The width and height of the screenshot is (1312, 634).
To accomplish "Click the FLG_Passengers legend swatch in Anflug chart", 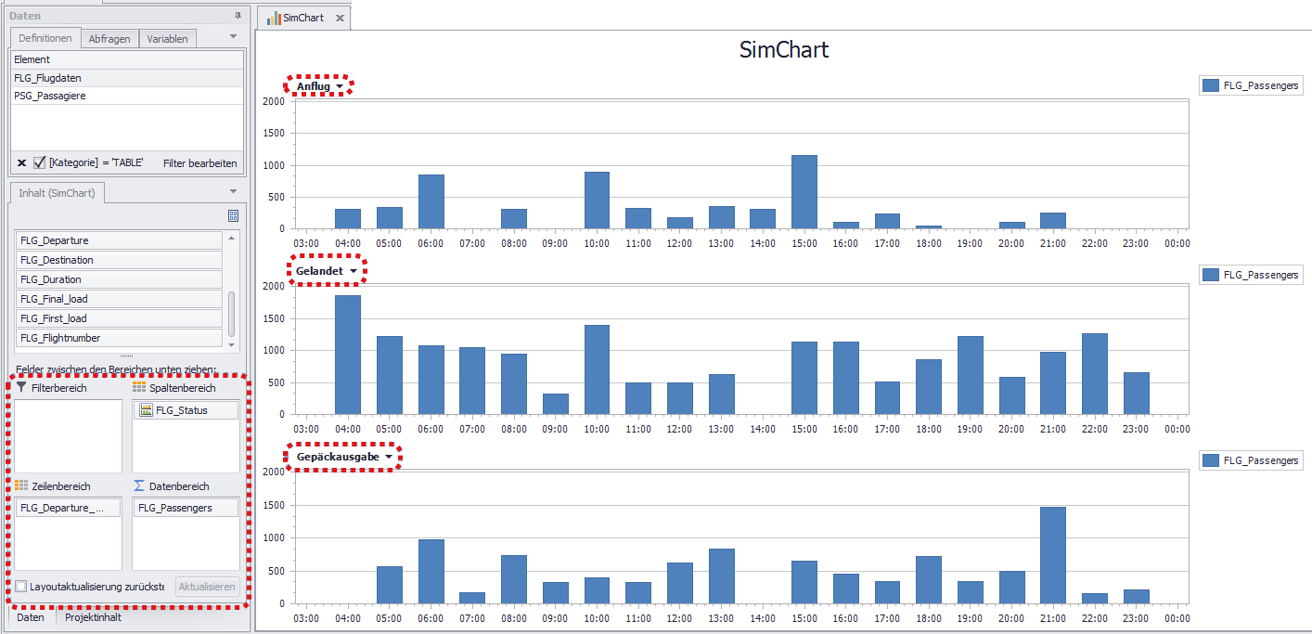I will click(1210, 85).
